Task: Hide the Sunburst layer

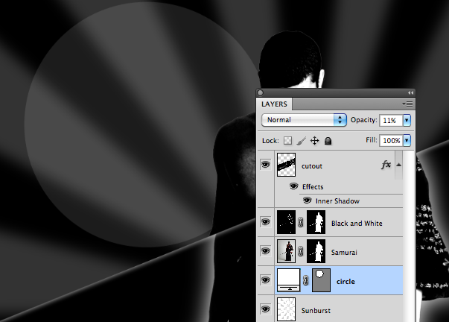Action: click(x=265, y=309)
